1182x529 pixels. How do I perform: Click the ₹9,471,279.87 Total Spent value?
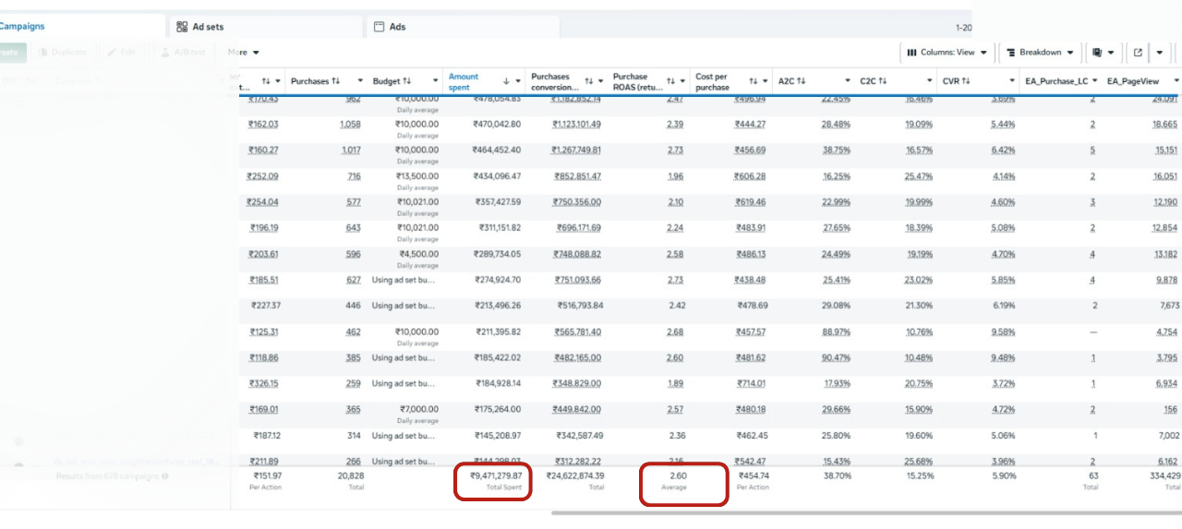point(496,475)
